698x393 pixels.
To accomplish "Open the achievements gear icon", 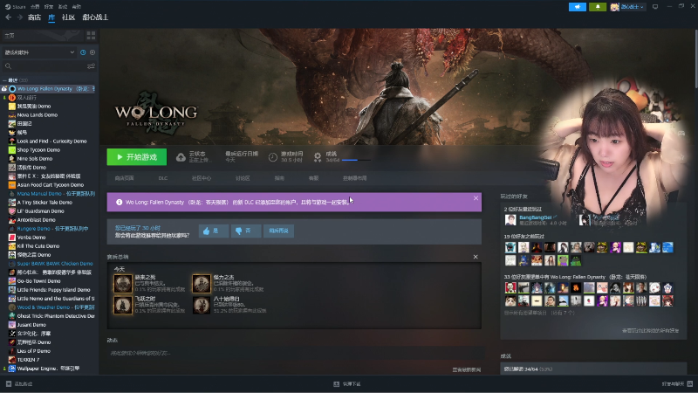I will pyautogui.click(x=318, y=157).
